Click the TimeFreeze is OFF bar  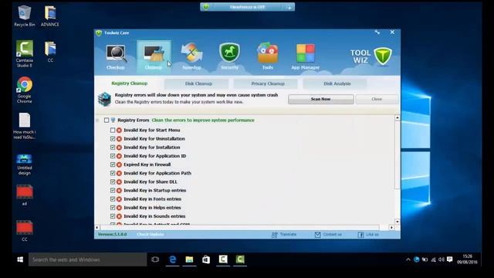(x=247, y=7)
